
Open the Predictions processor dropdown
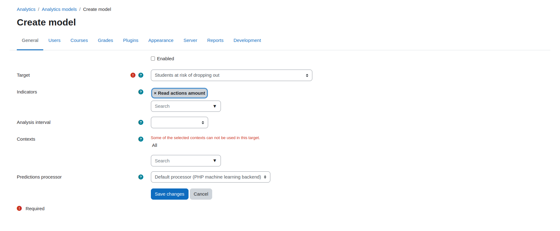(211, 177)
